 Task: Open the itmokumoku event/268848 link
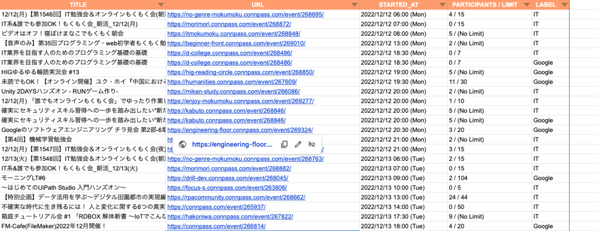(234, 33)
